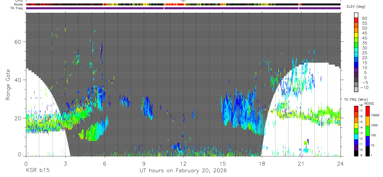
Task: Click the 55 value on ELEV scale
Action: [x=365, y=23]
